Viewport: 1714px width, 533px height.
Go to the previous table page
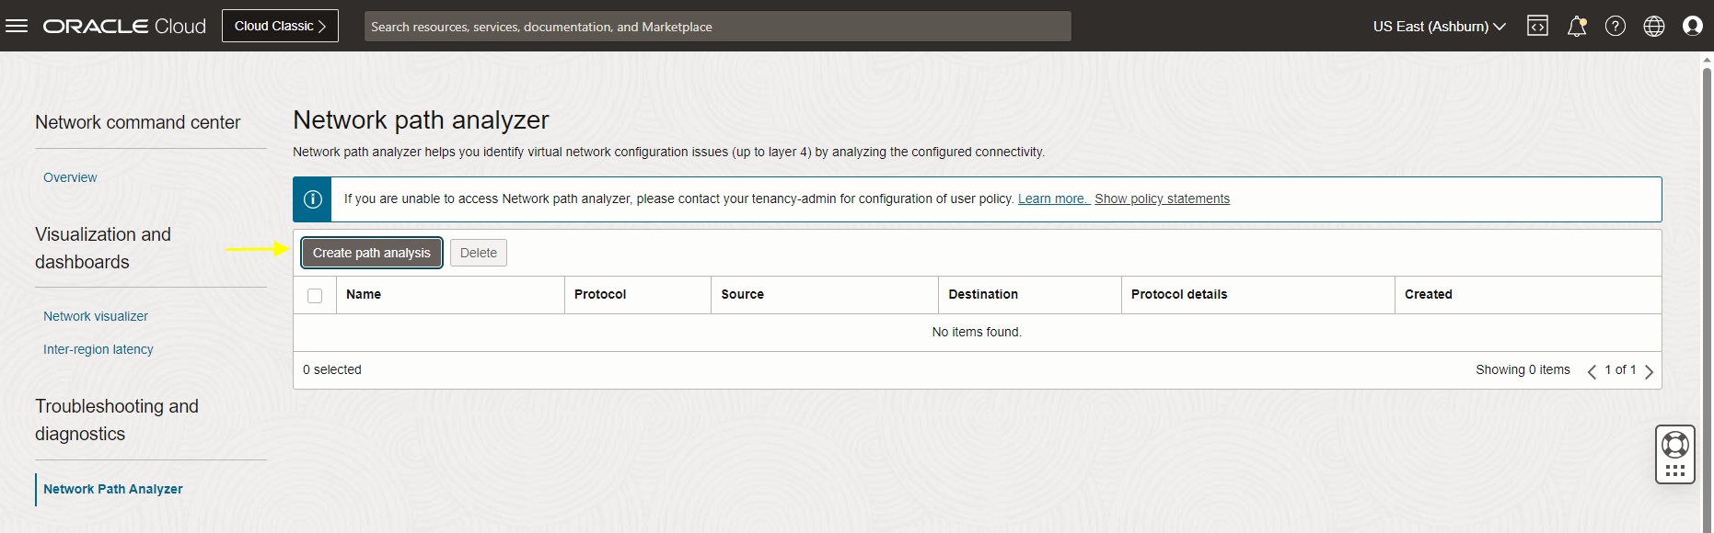pyautogui.click(x=1592, y=371)
